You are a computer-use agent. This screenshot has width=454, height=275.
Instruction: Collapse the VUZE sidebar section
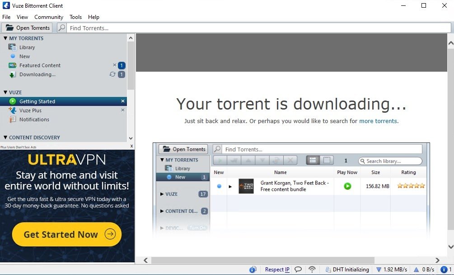point(5,92)
